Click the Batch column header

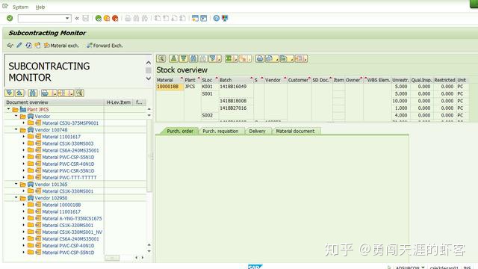pos(236,80)
